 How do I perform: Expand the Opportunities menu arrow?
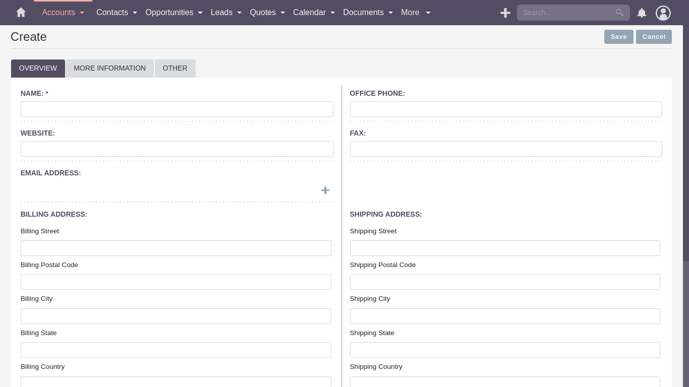click(200, 13)
